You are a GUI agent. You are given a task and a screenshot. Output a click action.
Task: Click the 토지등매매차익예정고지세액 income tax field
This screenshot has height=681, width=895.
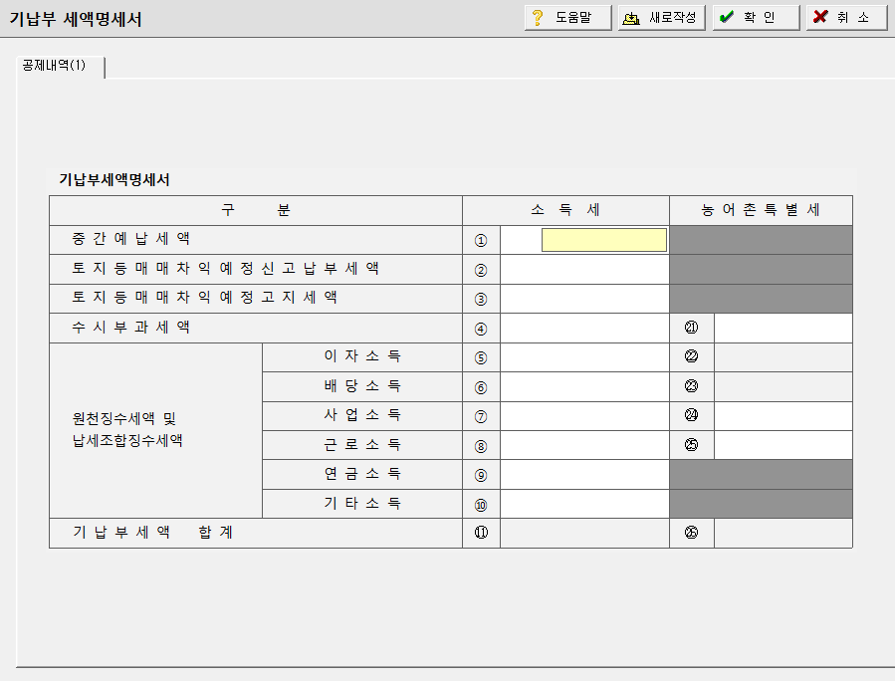coord(584,299)
